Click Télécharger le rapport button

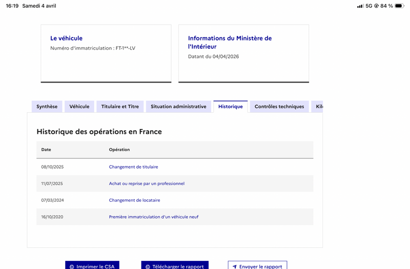tap(175, 265)
